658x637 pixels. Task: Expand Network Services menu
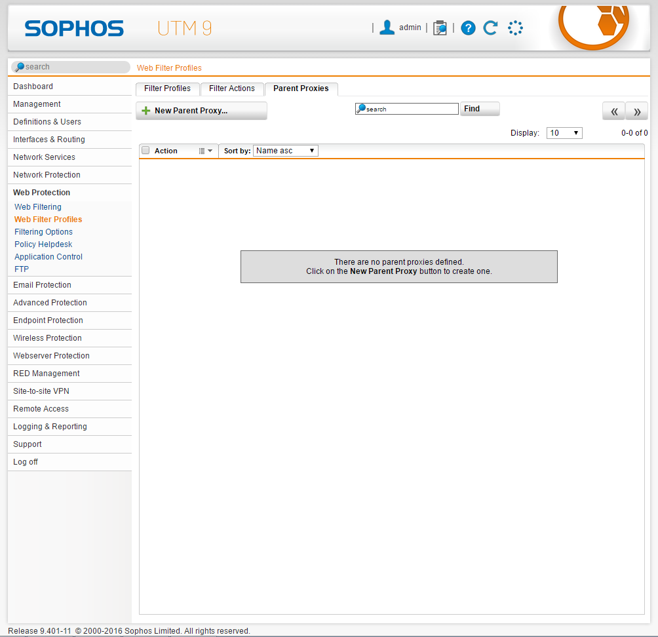pyautogui.click(x=69, y=157)
